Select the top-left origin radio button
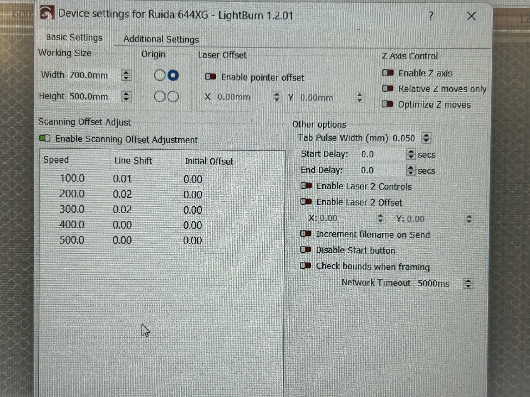The width and height of the screenshot is (530, 397). 160,75
